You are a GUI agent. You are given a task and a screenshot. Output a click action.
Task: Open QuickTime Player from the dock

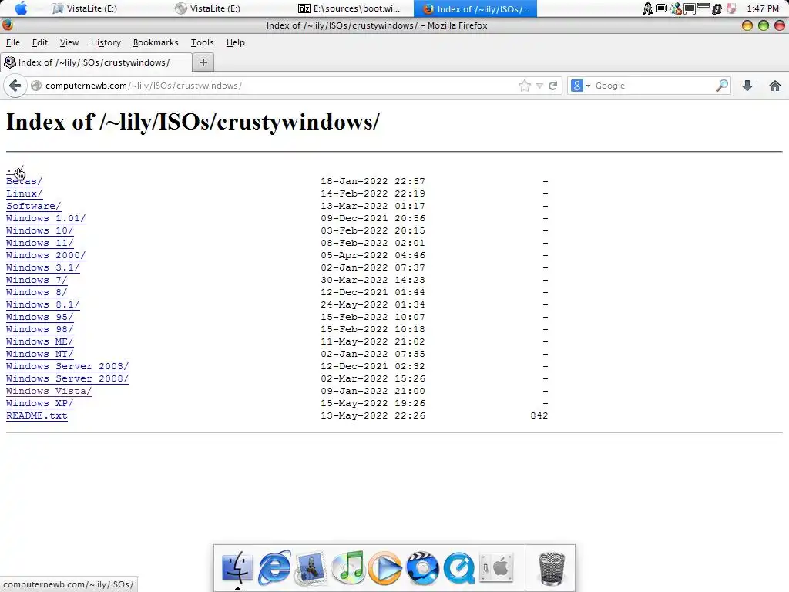click(459, 568)
